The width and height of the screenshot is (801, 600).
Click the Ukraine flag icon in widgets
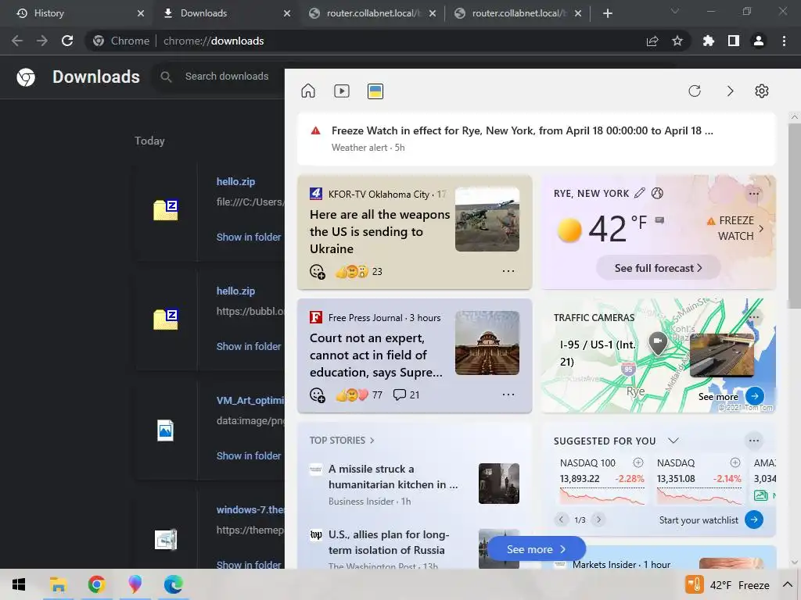tap(375, 91)
